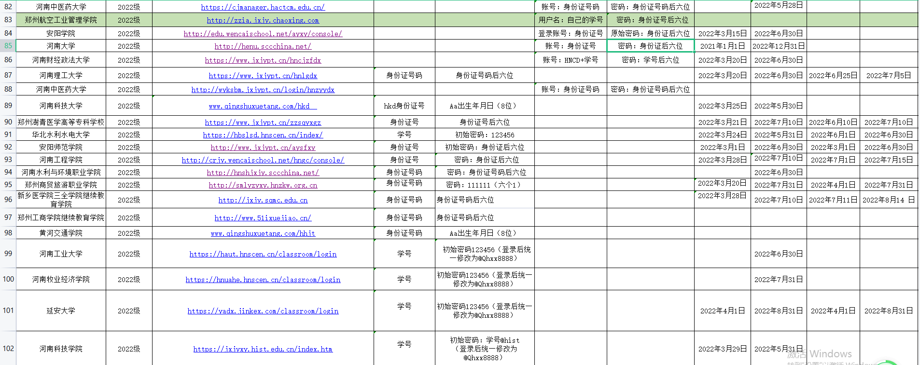Open the crjy.wencaischool.net/hngc/console link
Image resolution: width=920 pixels, height=365 pixels.
click(263, 160)
